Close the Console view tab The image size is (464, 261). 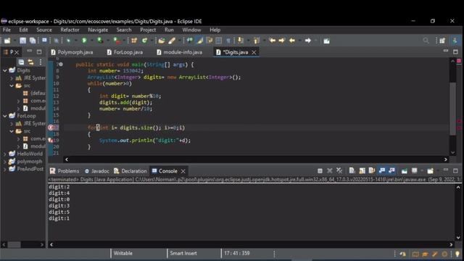click(x=183, y=171)
